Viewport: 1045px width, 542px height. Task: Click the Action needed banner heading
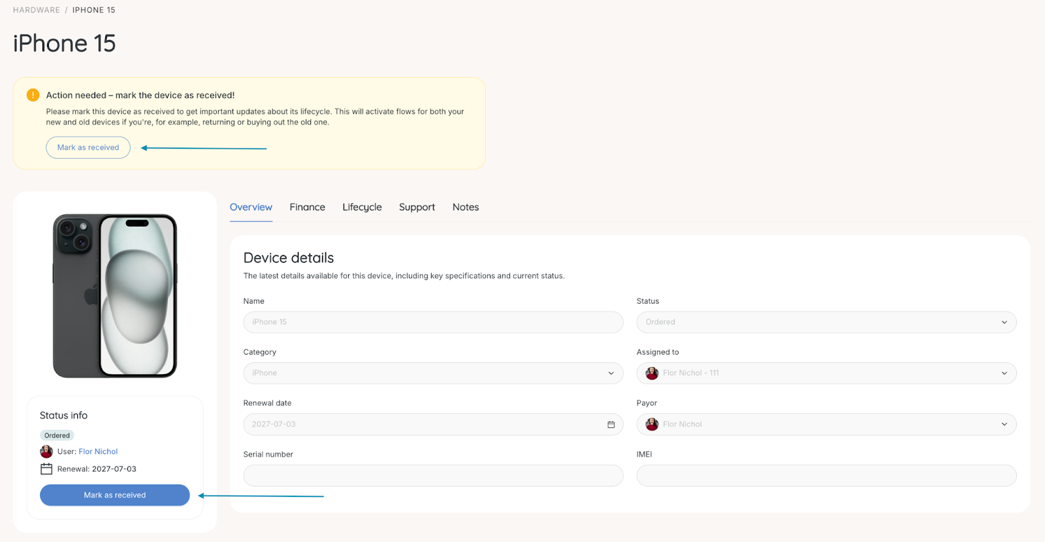pos(140,95)
